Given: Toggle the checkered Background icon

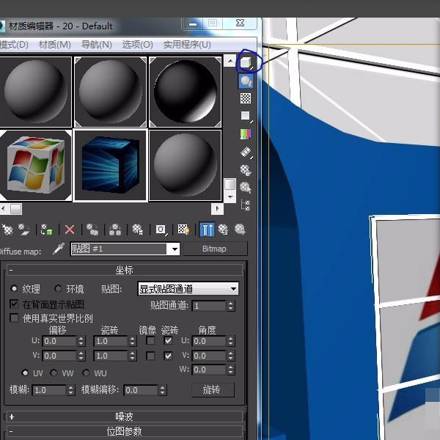Looking at the screenshot, I should pyautogui.click(x=246, y=98).
